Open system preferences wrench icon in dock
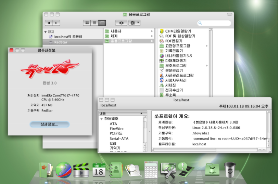Image resolution: width=278 pixels, height=184 pixels. click(168, 169)
